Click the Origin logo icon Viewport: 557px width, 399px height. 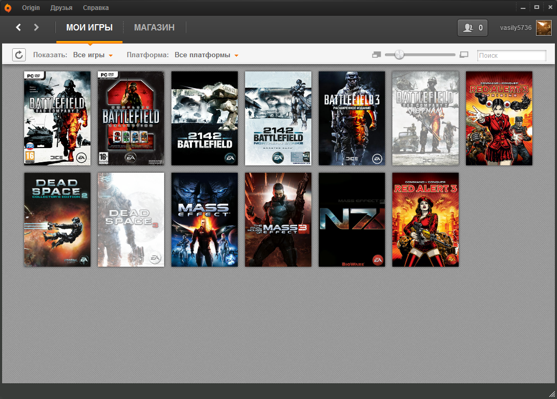pyautogui.click(x=8, y=8)
